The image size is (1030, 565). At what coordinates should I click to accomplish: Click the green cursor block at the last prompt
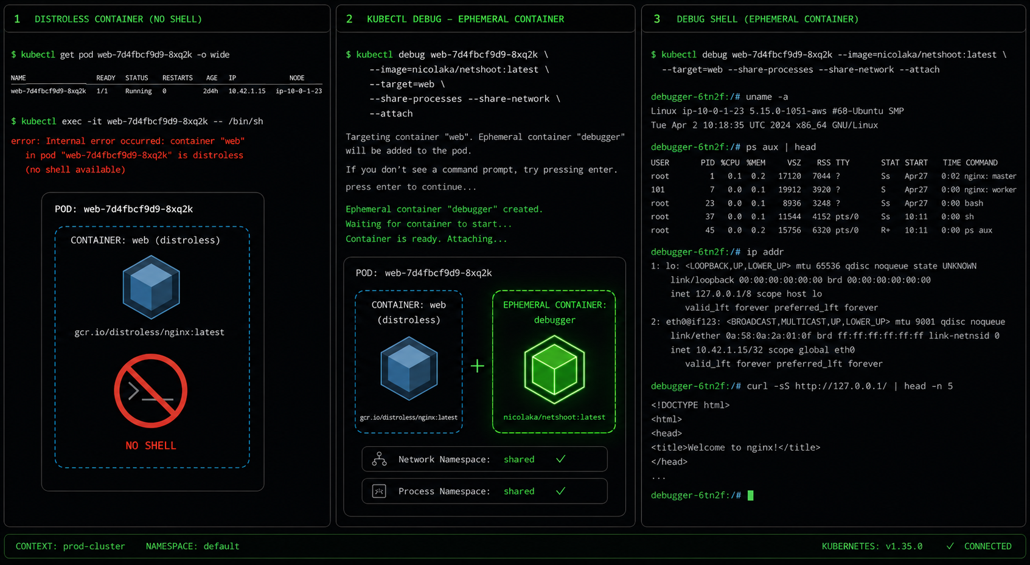pos(750,496)
